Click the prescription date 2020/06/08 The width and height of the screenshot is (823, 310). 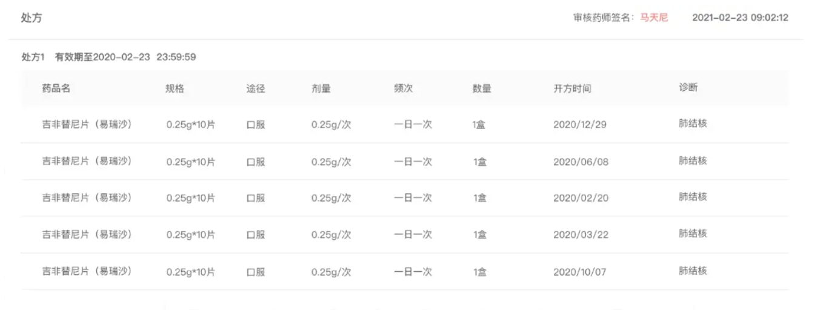(x=579, y=162)
